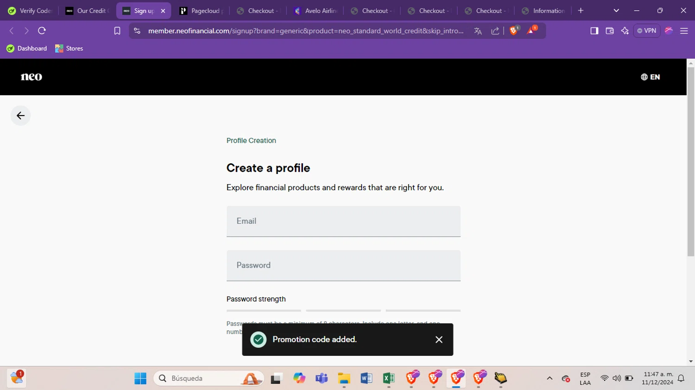Open the Brave Wallet icon
This screenshot has height=390, width=695.
pyautogui.click(x=610, y=31)
